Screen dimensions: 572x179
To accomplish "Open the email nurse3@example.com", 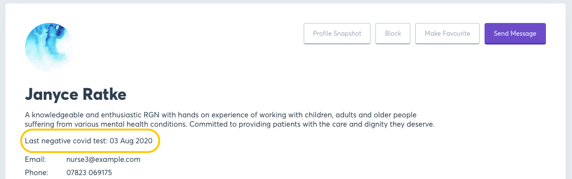I will [x=103, y=160].
